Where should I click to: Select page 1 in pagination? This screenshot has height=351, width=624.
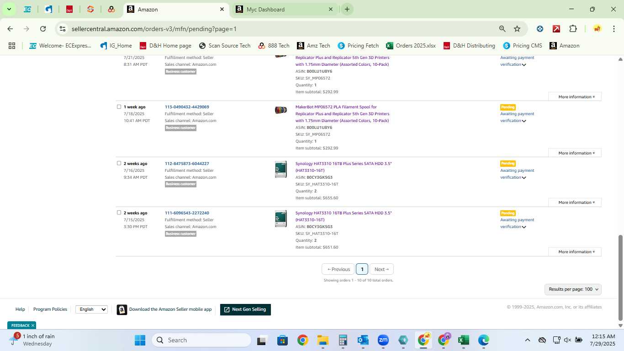pyautogui.click(x=362, y=269)
